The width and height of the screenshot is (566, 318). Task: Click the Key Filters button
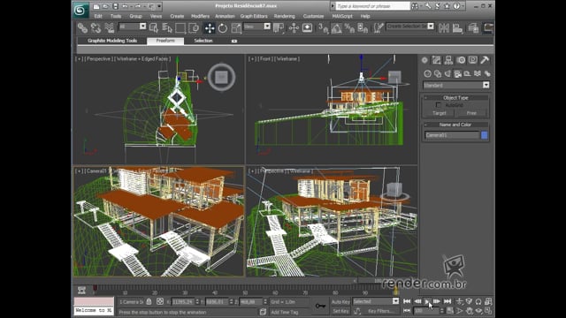pyautogui.click(x=380, y=311)
